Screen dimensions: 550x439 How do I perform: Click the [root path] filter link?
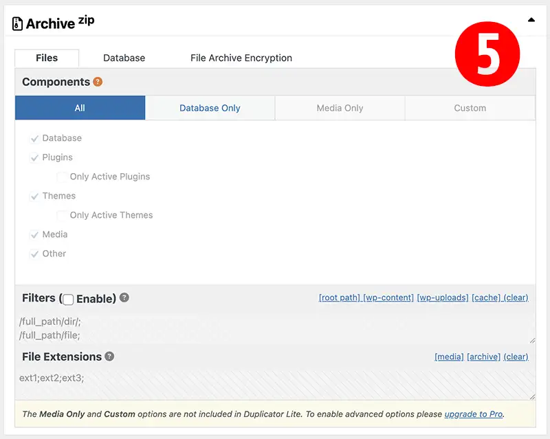(x=339, y=297)
